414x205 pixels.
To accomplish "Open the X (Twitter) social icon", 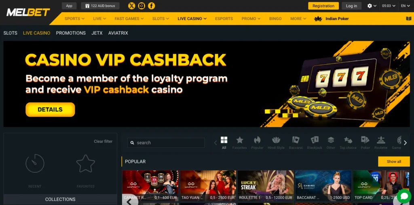I will click(131, 6).
